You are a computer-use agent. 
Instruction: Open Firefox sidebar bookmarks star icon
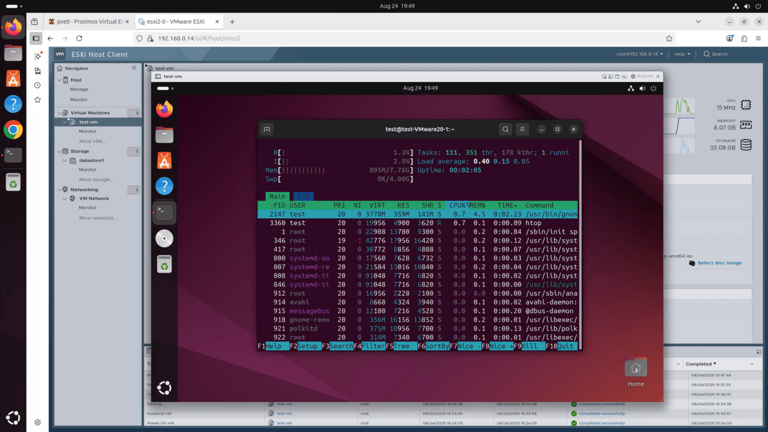point(37,100)
